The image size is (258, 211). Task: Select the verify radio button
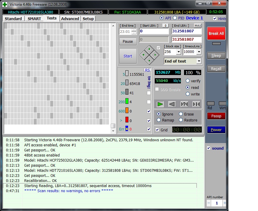tap(188, 81)
